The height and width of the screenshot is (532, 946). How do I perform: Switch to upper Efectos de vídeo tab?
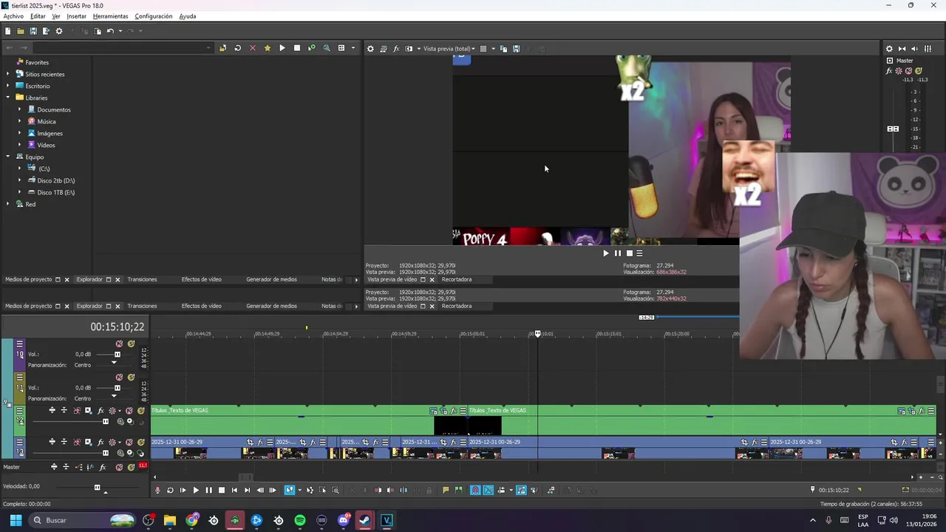[x=201, y=279]
